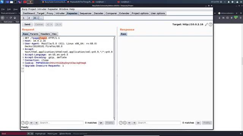Image resolution: width=243 pixels, height=136 pixels.
Task: Click in the Response search field
Action: pos(159,123)
